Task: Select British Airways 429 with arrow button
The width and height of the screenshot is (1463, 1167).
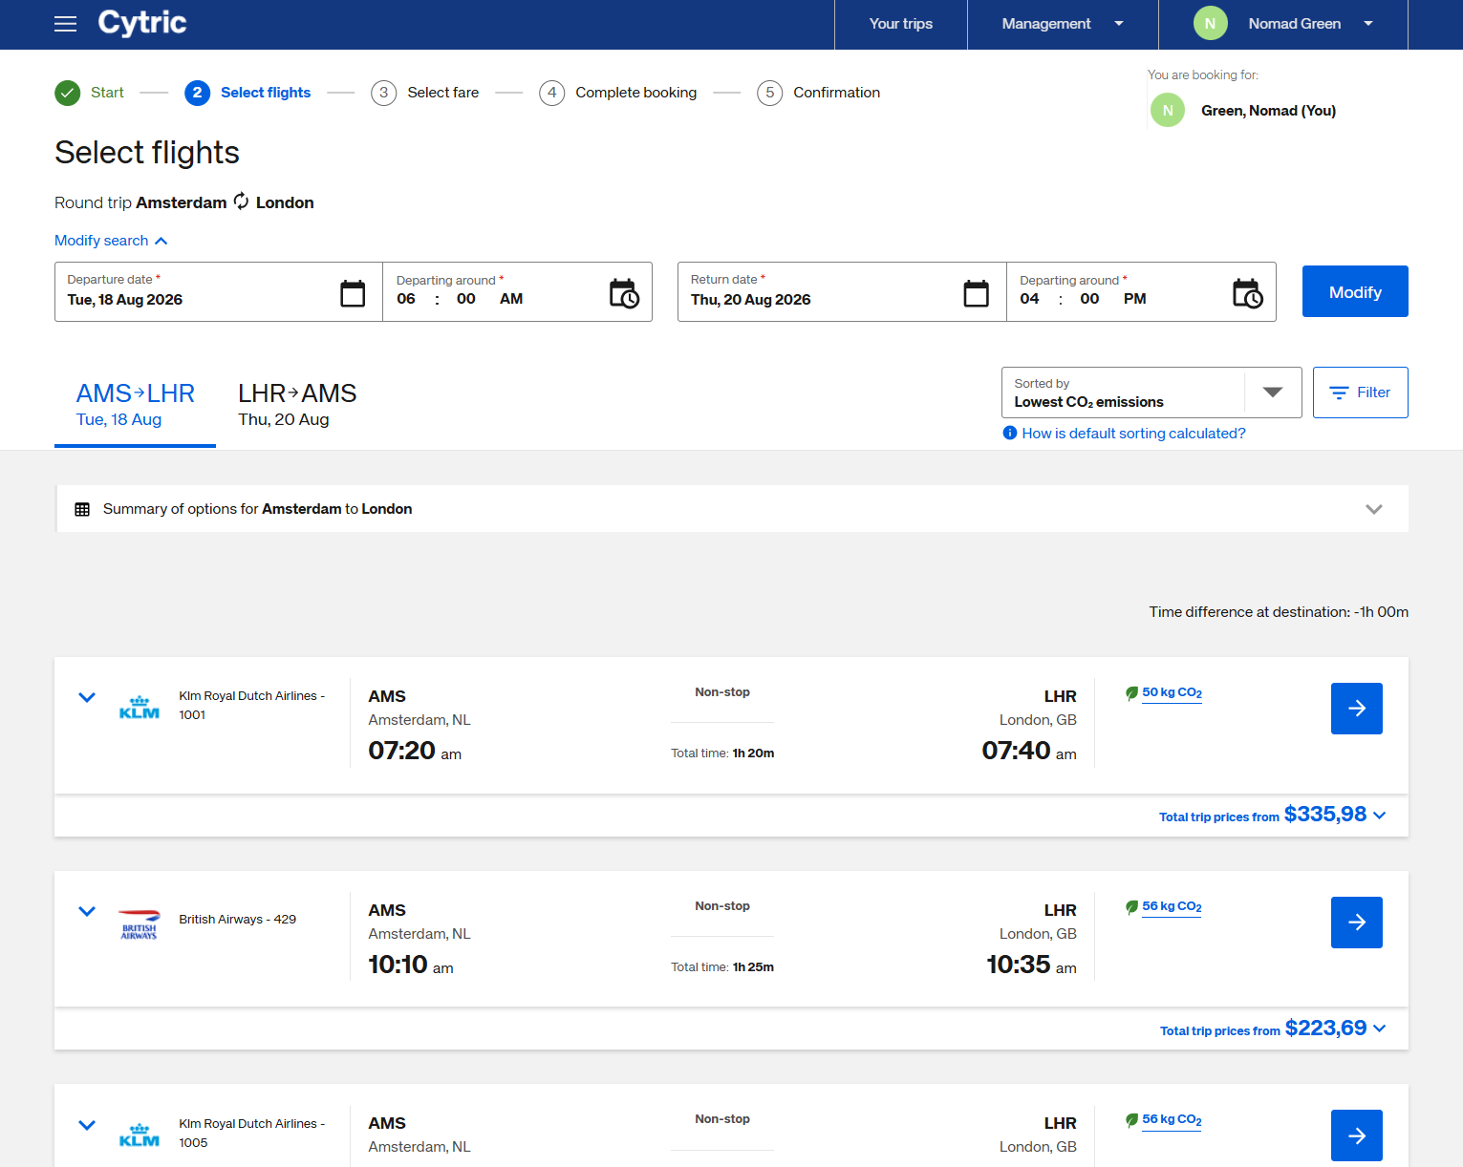Action: pos(1357,923)
